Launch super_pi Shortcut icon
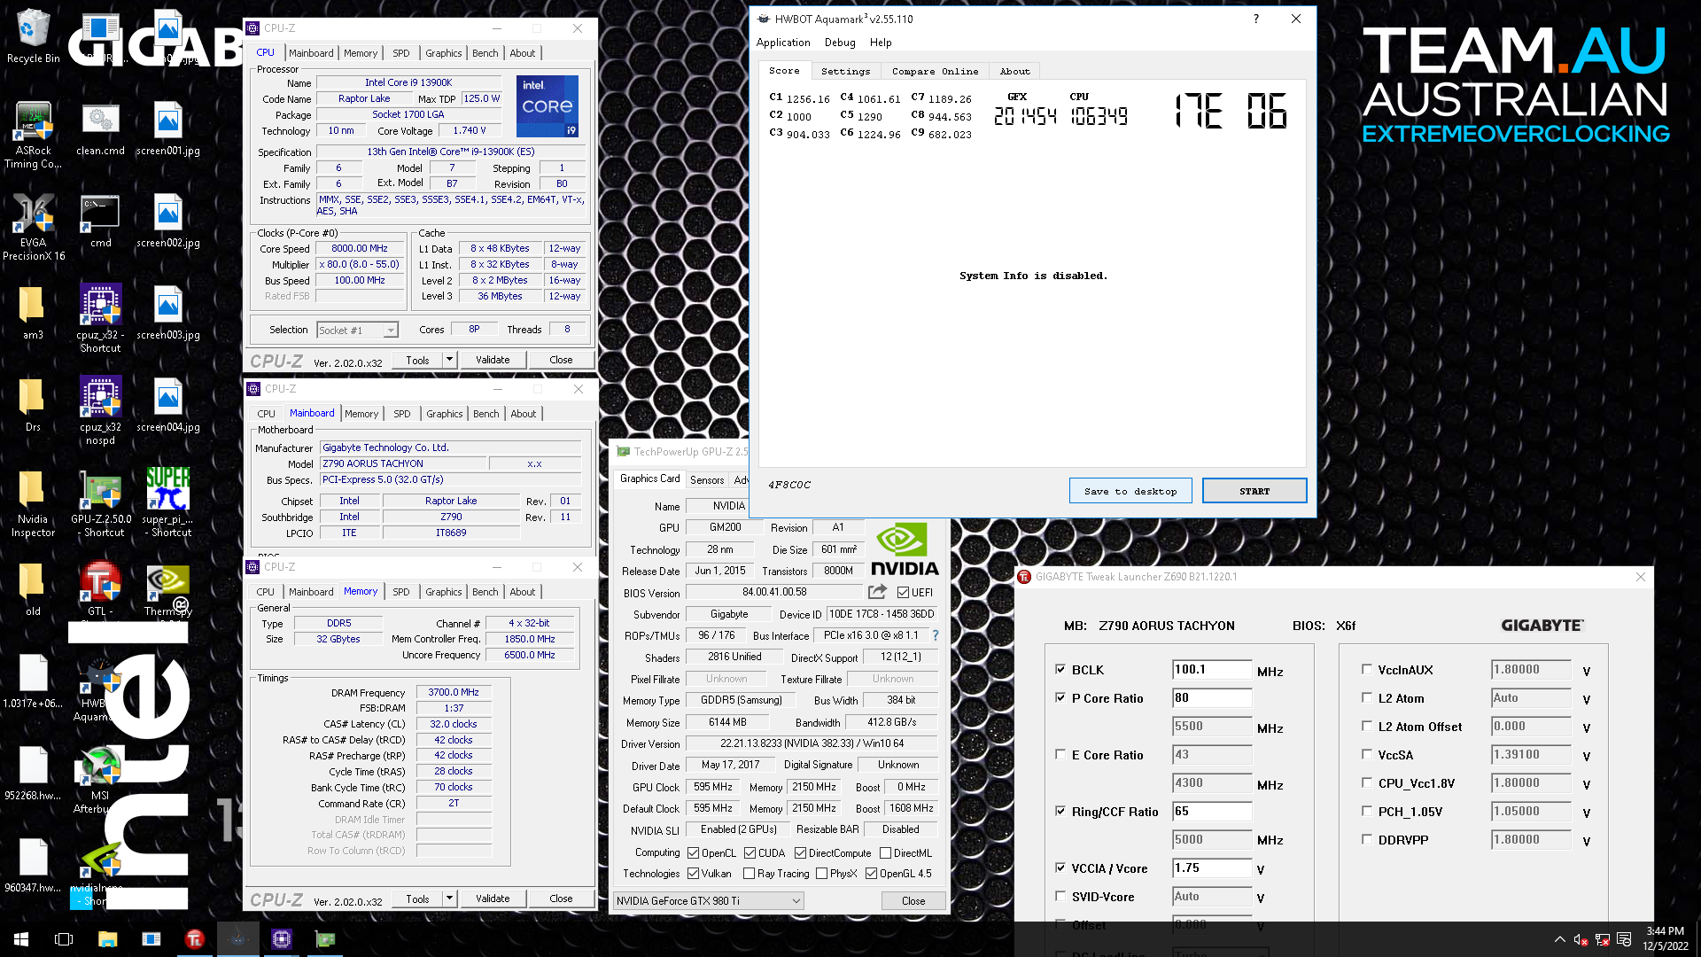 pos(167,503)
